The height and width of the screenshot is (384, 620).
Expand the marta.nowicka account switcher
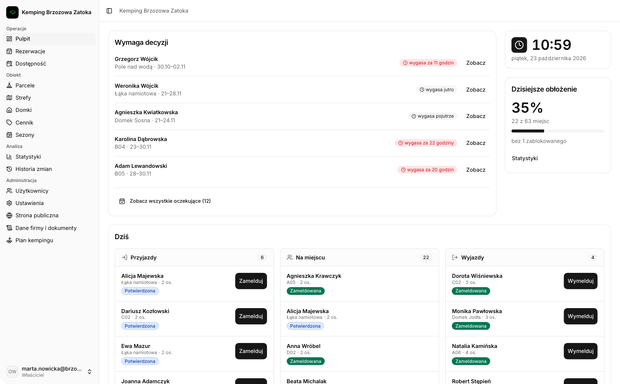49,372
